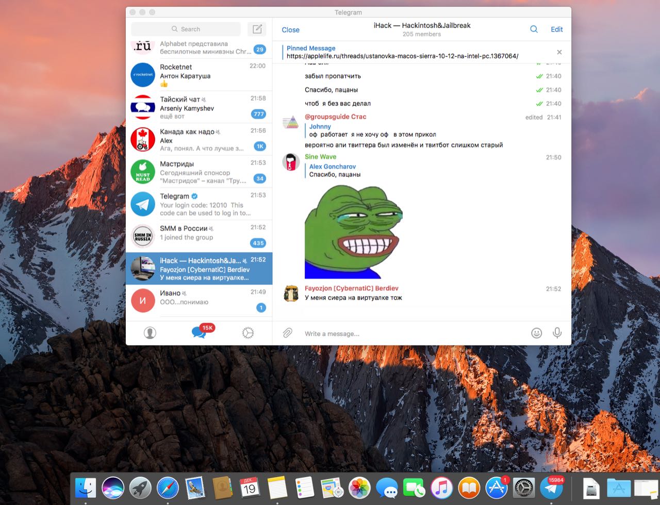Open the emoji picker smiley icon

pos(537,333)
